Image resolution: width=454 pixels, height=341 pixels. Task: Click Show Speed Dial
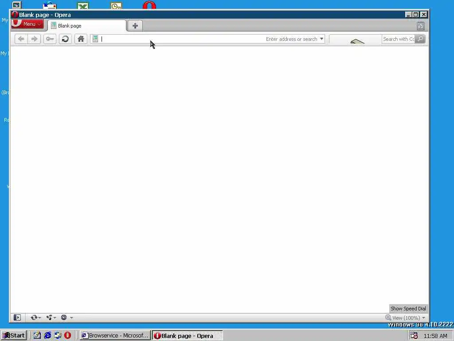pos(408,309)
